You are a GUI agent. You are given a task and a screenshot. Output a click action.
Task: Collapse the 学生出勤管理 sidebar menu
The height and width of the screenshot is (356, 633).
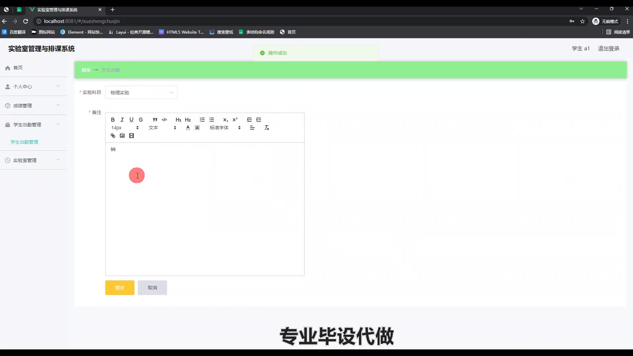pos(33,125)
